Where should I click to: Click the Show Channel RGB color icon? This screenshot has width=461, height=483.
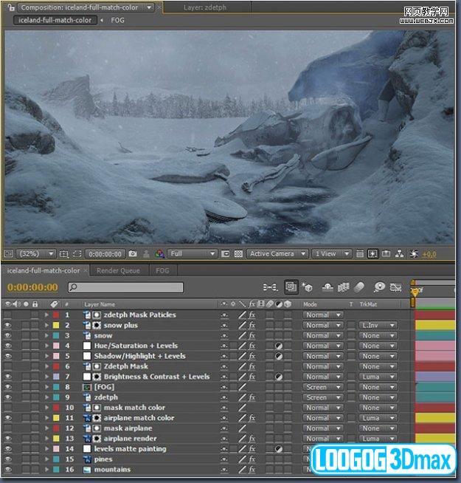pyautogui.click(x=159, y=254)
